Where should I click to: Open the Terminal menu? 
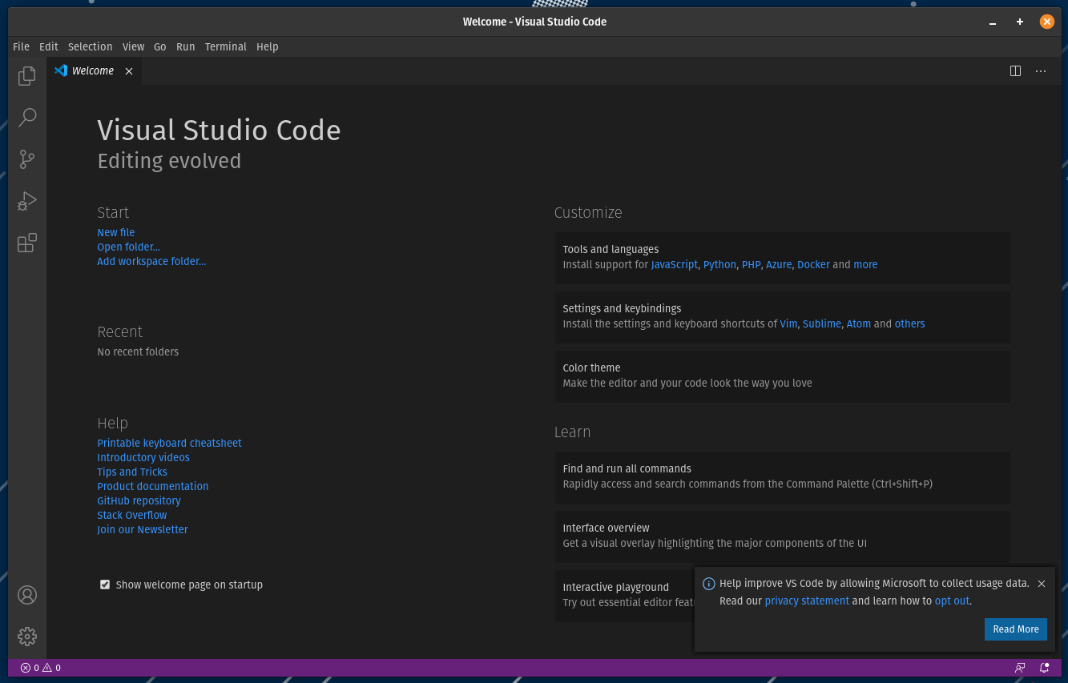(x=225, y=46)
